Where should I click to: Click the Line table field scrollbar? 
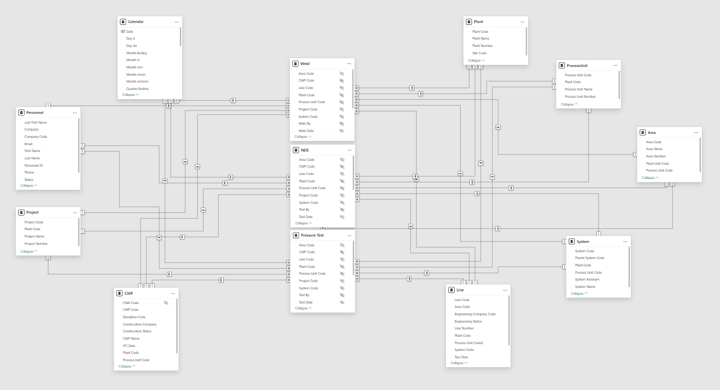click(509, 321)
